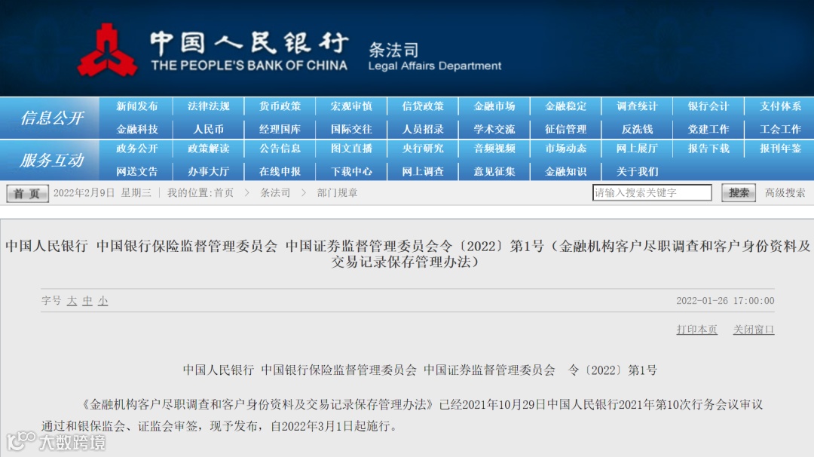Open 网上展厅 menu link
This screenshot has height=457, width=814.
point(637,149)
